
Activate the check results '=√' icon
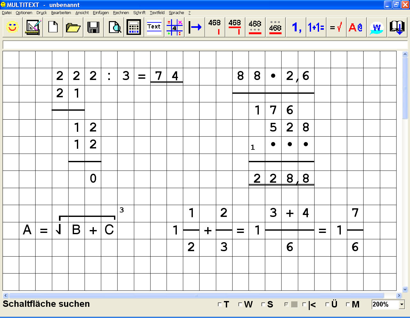(336, 27)
